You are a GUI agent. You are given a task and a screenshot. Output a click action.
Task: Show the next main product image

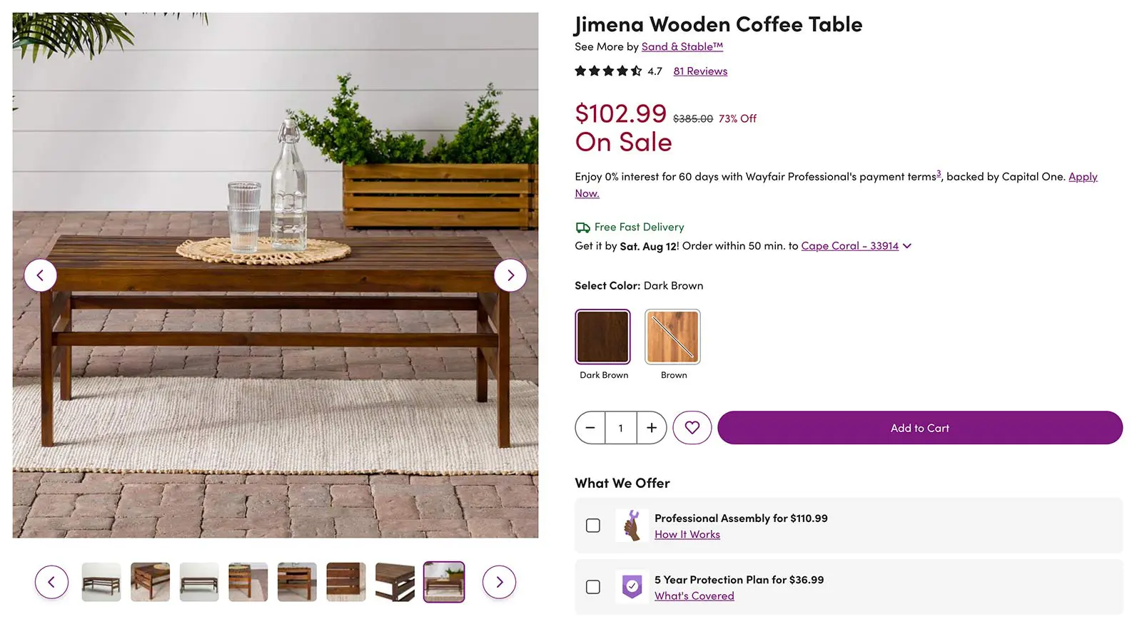click(x=510, y=275)
